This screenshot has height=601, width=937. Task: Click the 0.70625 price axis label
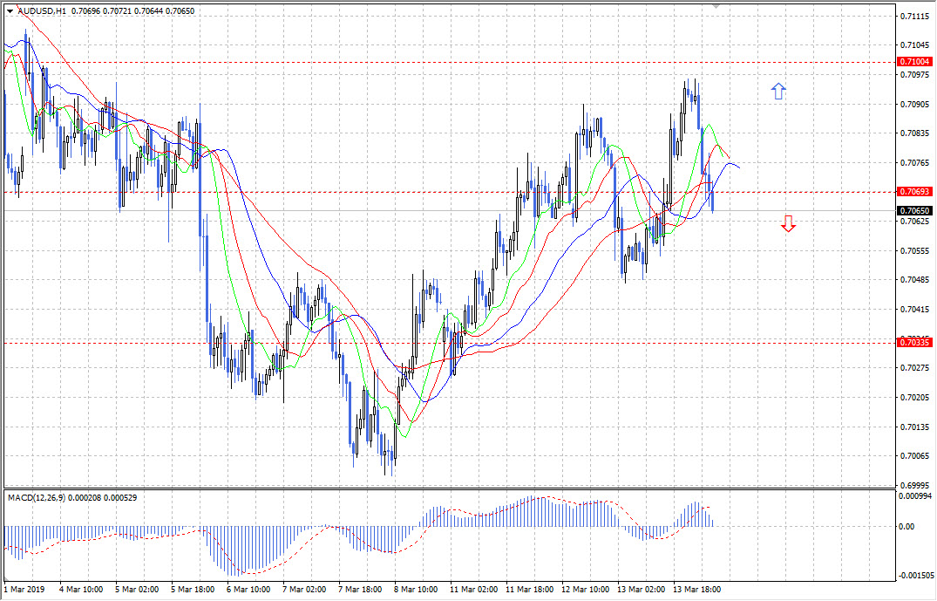pos(915,222)
